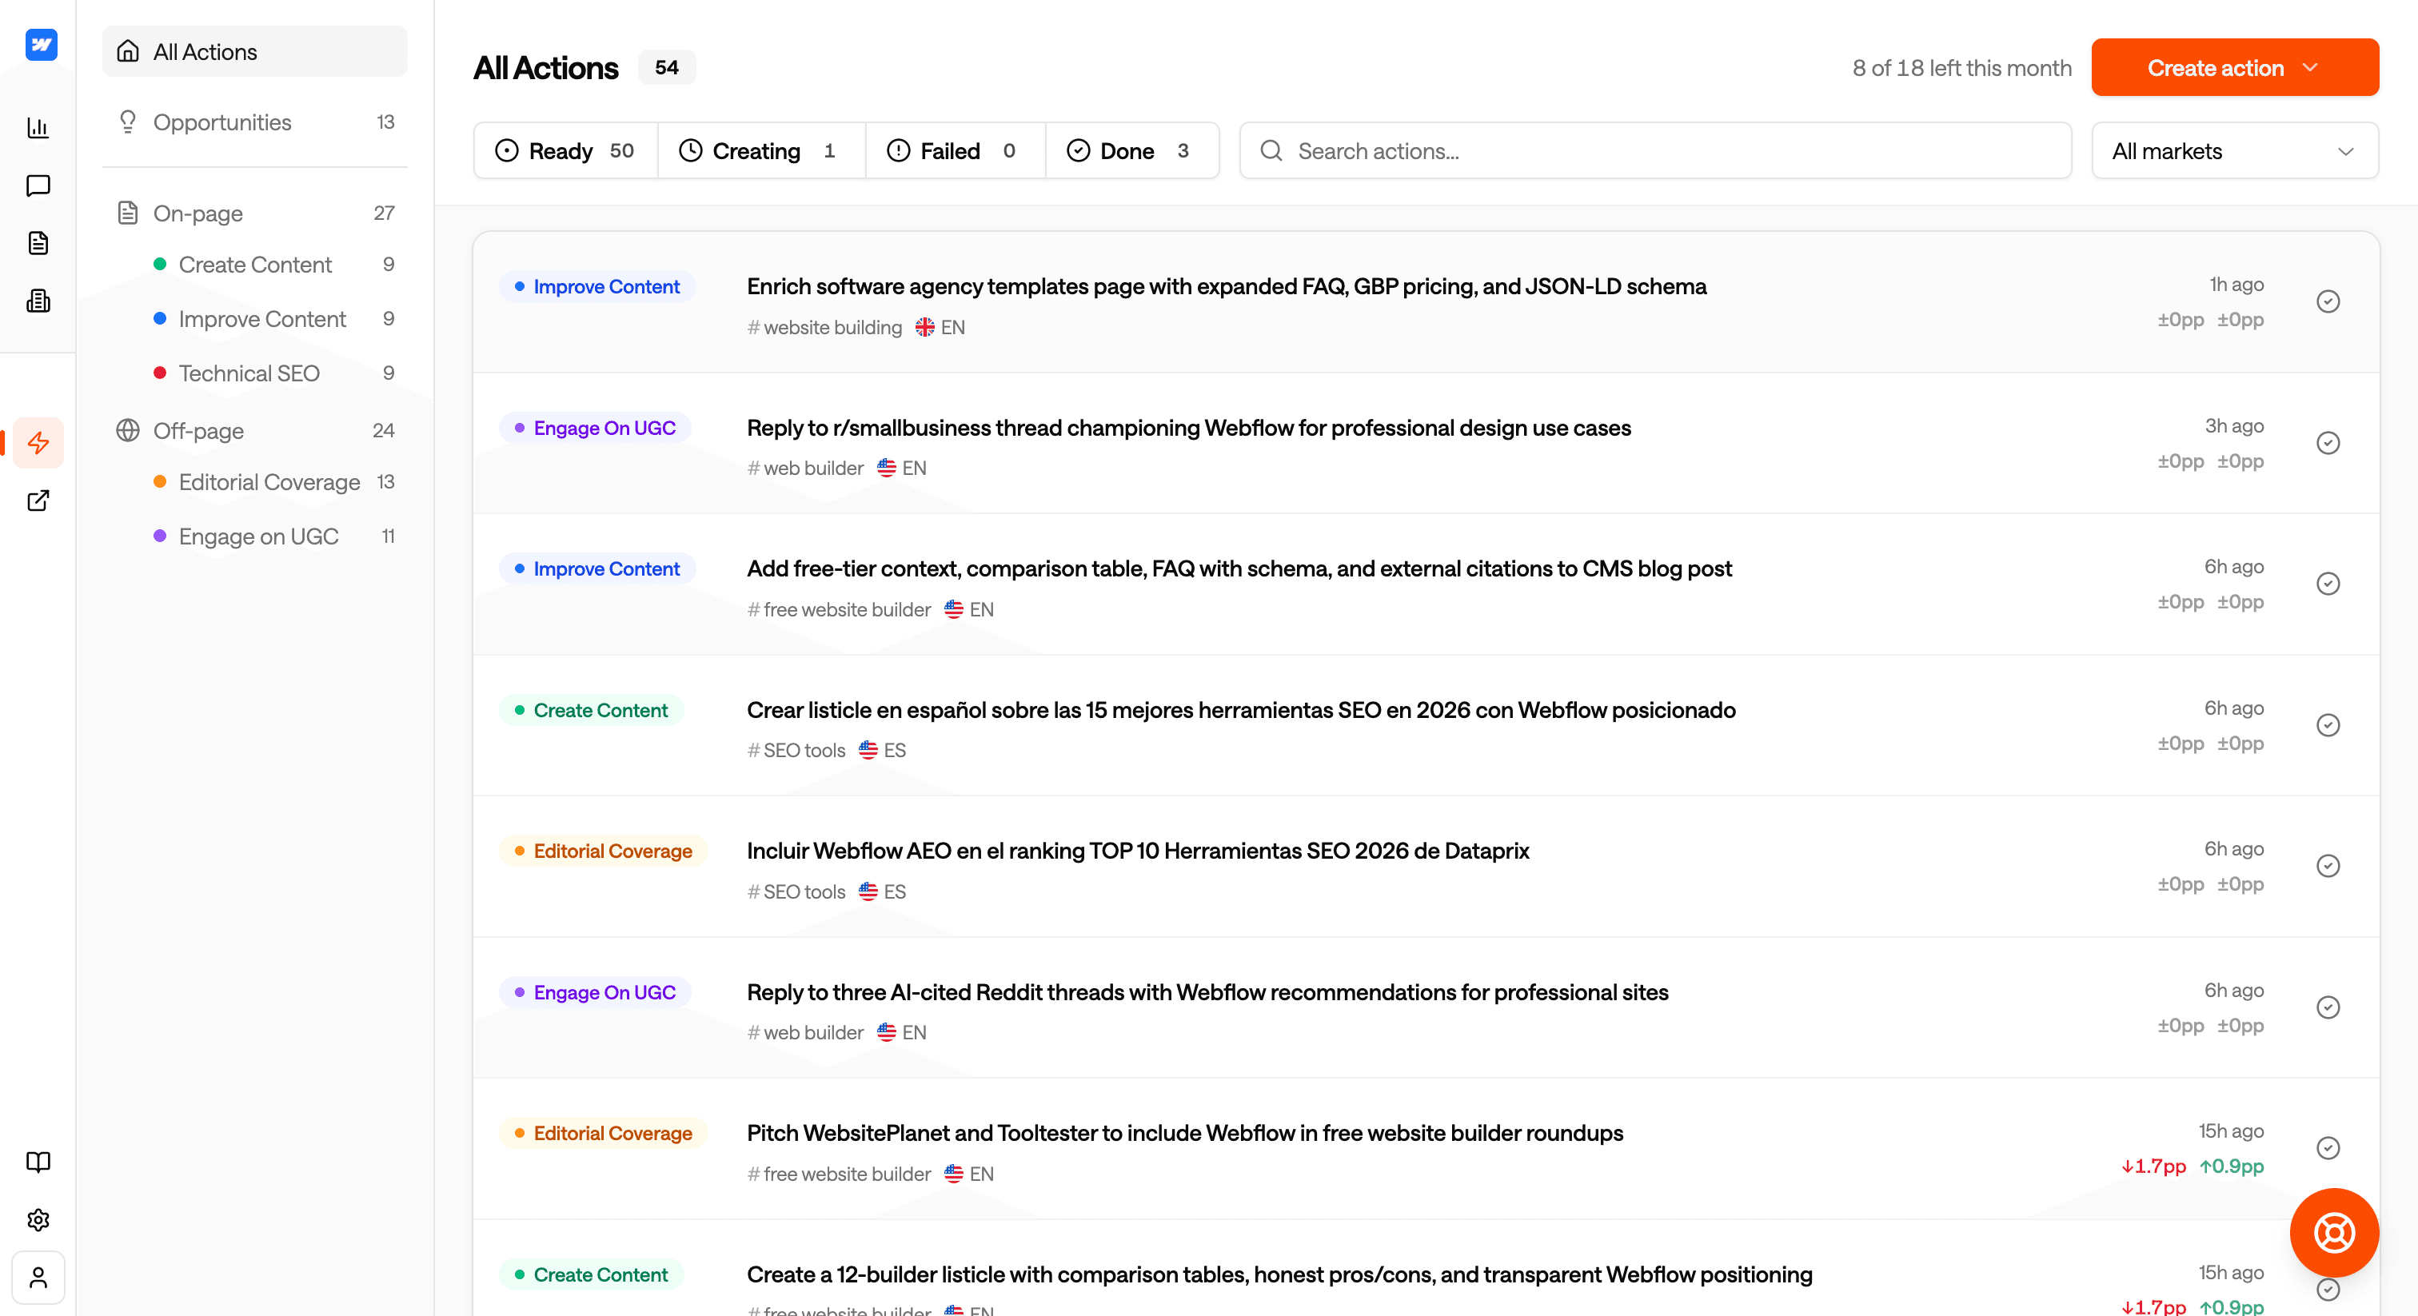Click the 3h ago timestamp
The image size is (2418, 1316).
pyautogui.click(x=2234, y=426)
